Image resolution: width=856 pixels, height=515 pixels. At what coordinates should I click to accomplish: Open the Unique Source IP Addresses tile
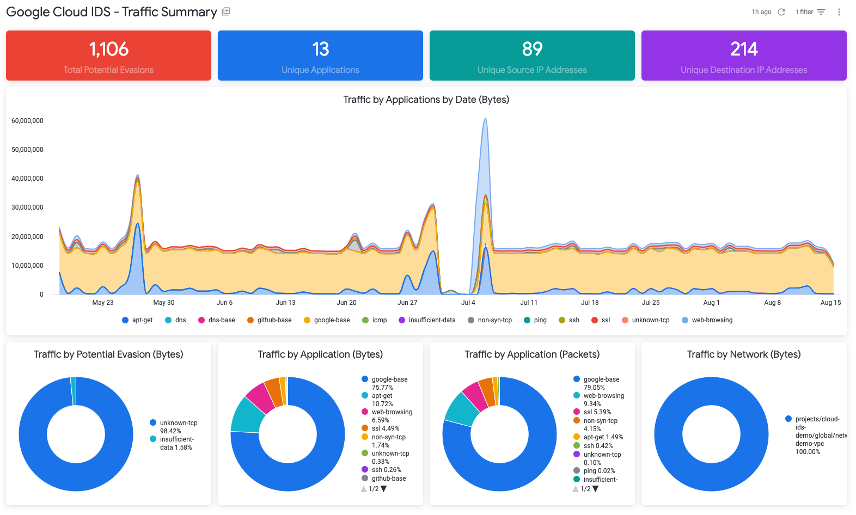pos(532,56)
